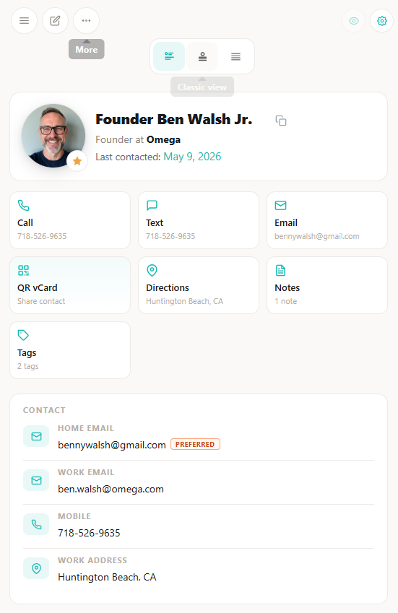Open the QR vCard share tile
This screenshot has height=613, width=398.
coord(70,285)
